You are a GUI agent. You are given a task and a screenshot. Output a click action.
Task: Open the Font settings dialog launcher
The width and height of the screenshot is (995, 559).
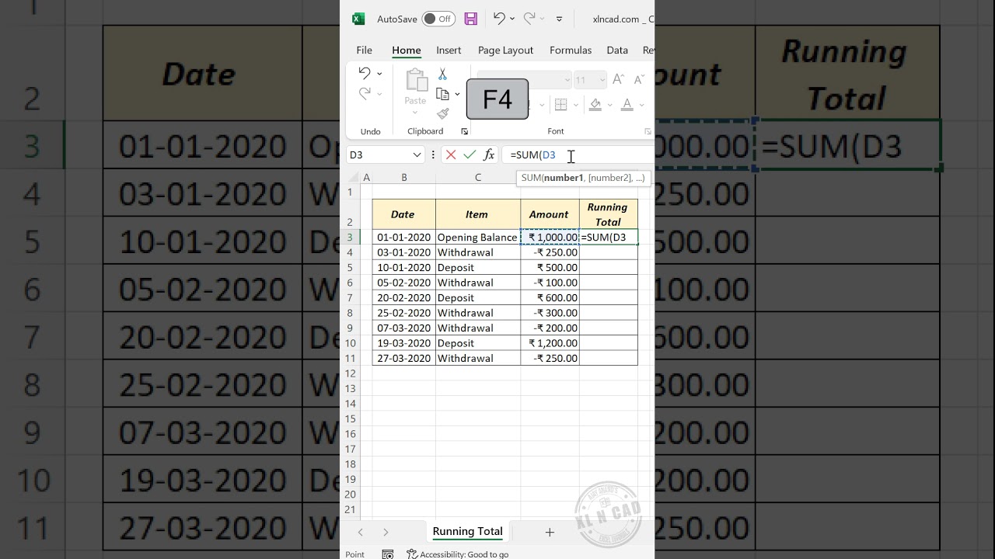point(648,132)
